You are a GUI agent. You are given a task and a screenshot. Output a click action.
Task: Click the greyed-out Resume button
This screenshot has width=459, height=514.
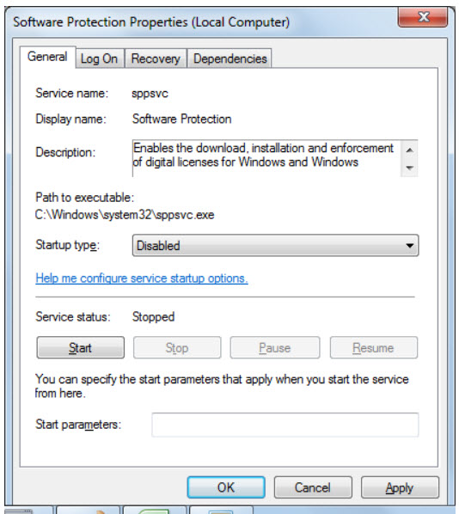[373, 347]
